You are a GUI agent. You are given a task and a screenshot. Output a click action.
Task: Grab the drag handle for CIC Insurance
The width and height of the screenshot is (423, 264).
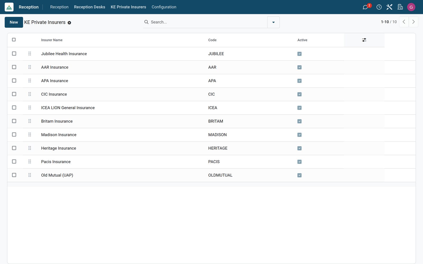[30, 94]
